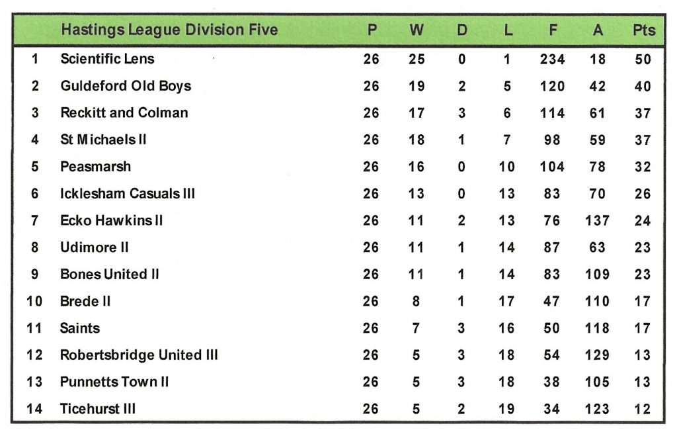Select the Udimore II team name
Viewport: 677px width, 434px height.
(x=95, y=247)
